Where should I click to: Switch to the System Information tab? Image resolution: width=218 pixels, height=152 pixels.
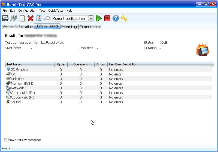18,27
